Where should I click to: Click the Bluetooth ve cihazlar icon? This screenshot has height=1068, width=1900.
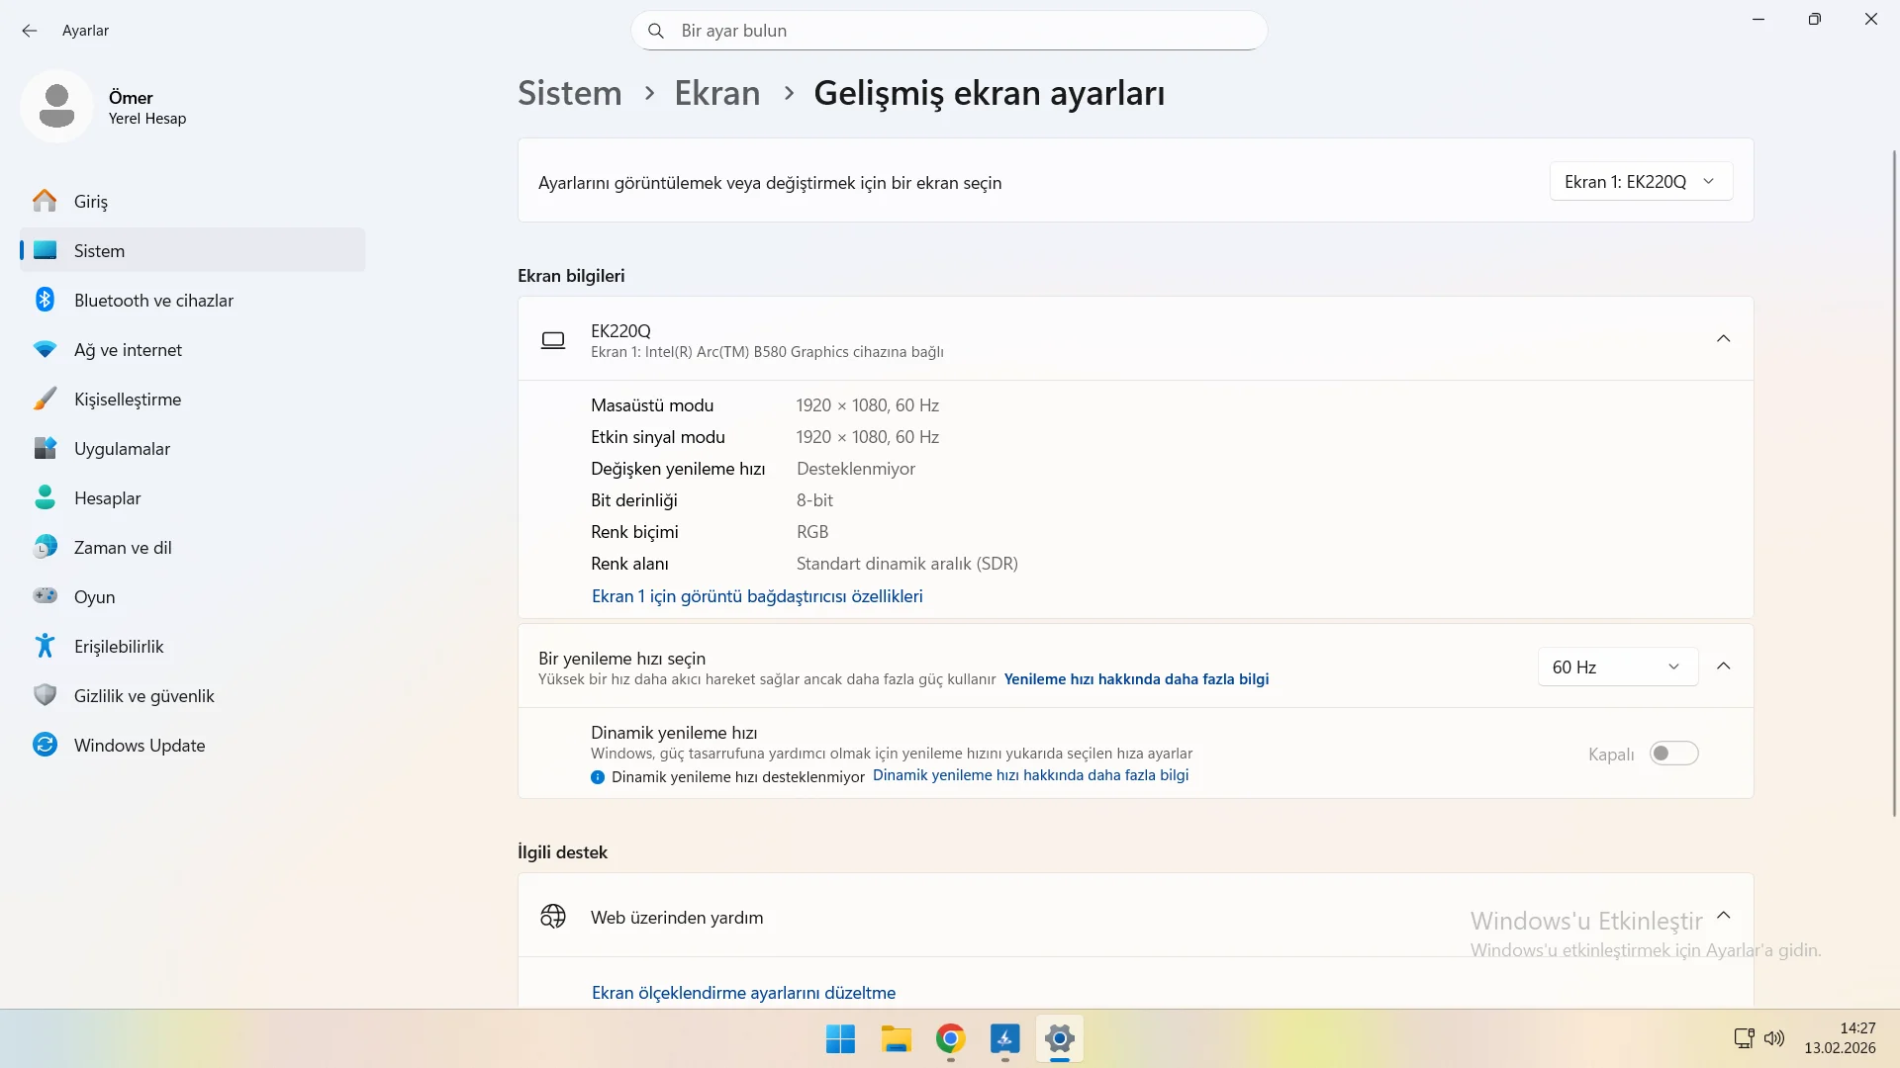click(x=45, y=300)
